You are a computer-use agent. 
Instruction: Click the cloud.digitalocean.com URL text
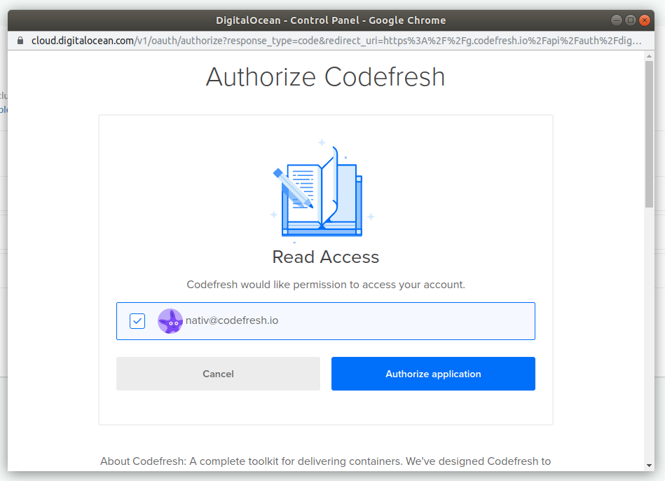click(83, 41)
